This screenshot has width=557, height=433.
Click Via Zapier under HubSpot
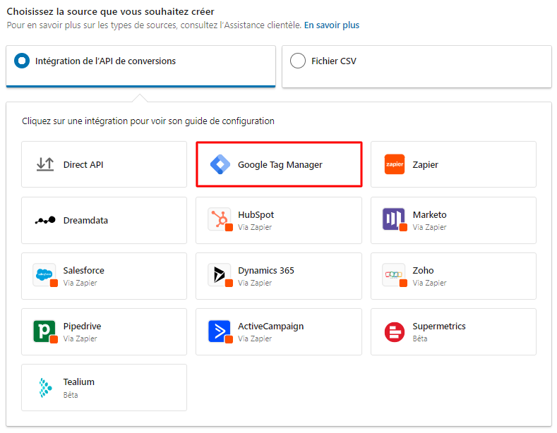255,227
